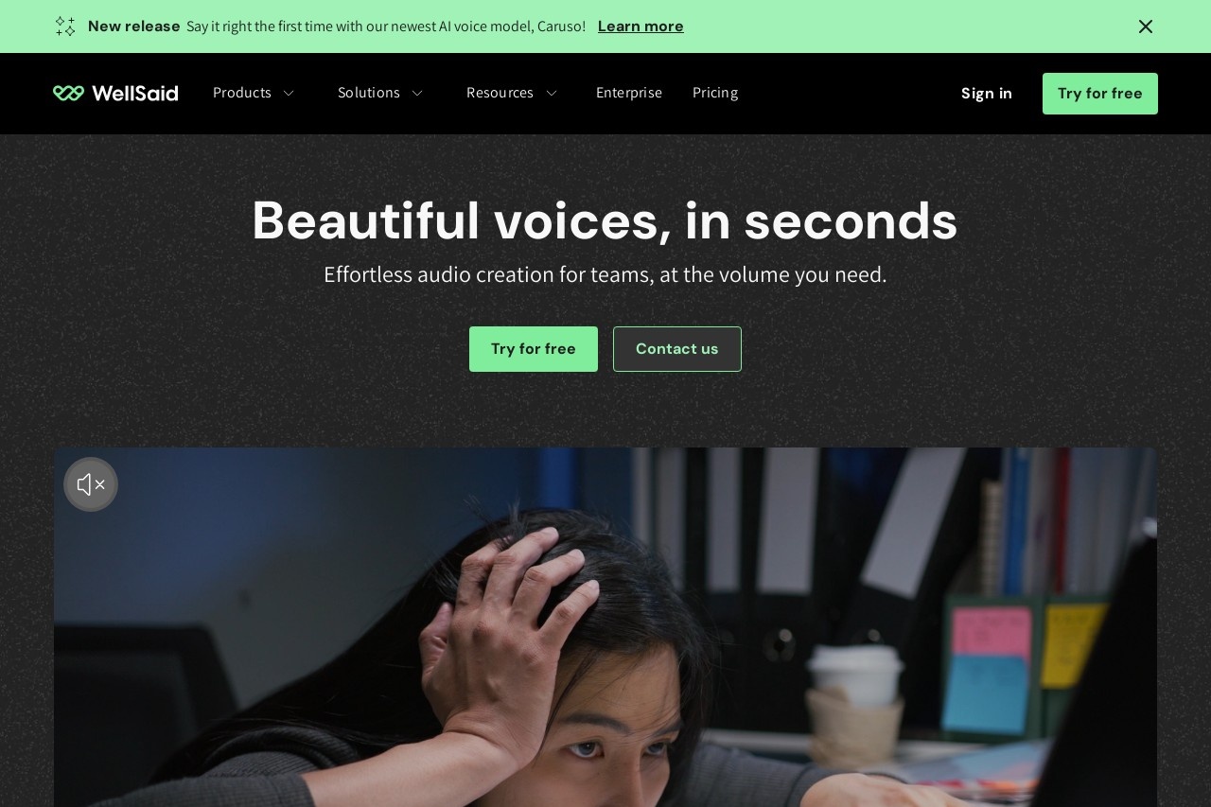The image size is (1211, 807).
Task: Go to the Pricing page
Action: [x=715, y=93]
